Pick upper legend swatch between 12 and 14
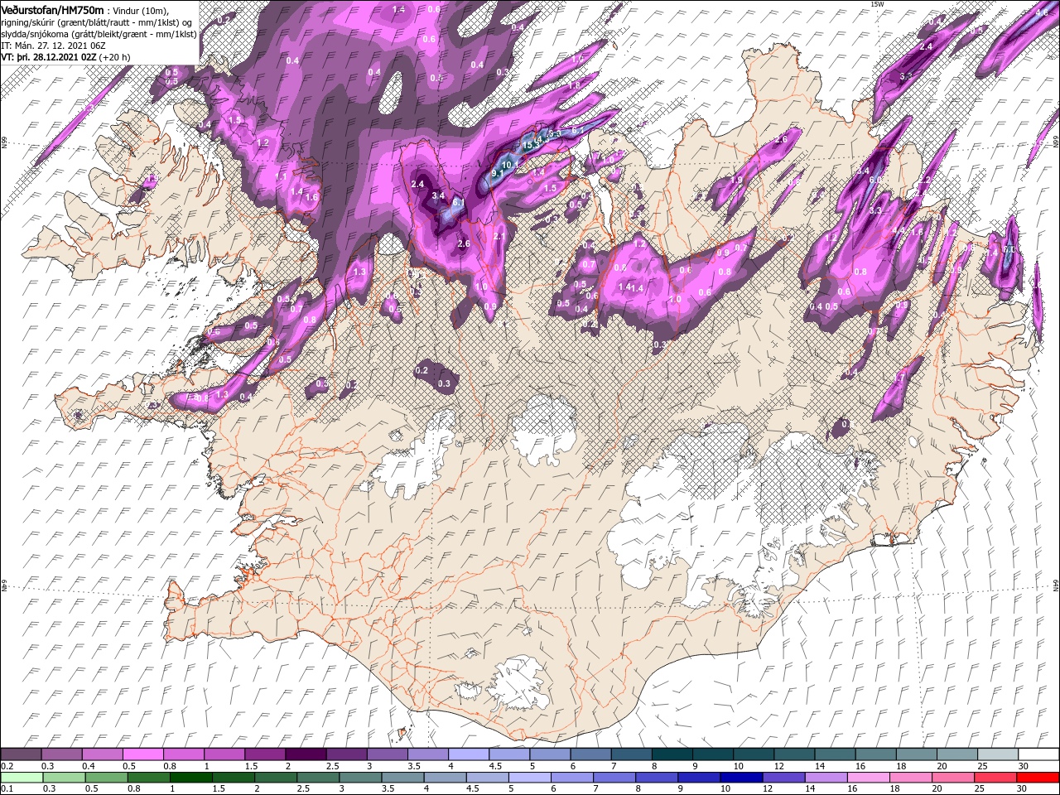1060x795 pixels. click(x=793, y=754)
